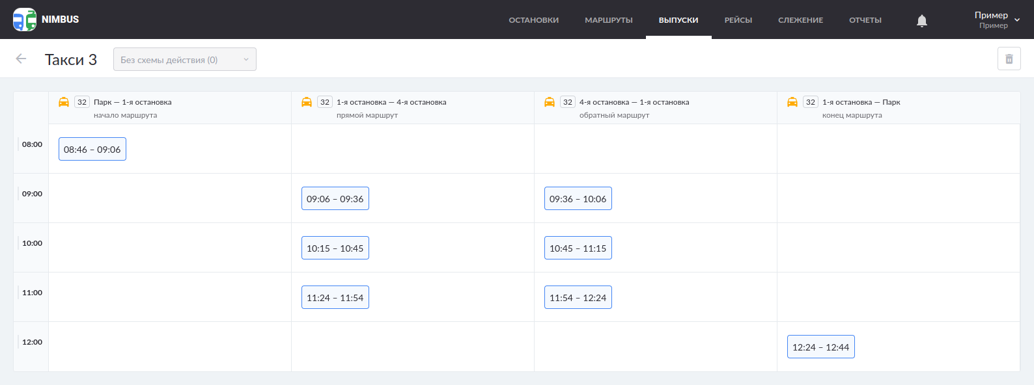Viewport: 1034px width, 385px height.
Task: Click the 11:00 hour marker
Action: [x=32, y=293]
